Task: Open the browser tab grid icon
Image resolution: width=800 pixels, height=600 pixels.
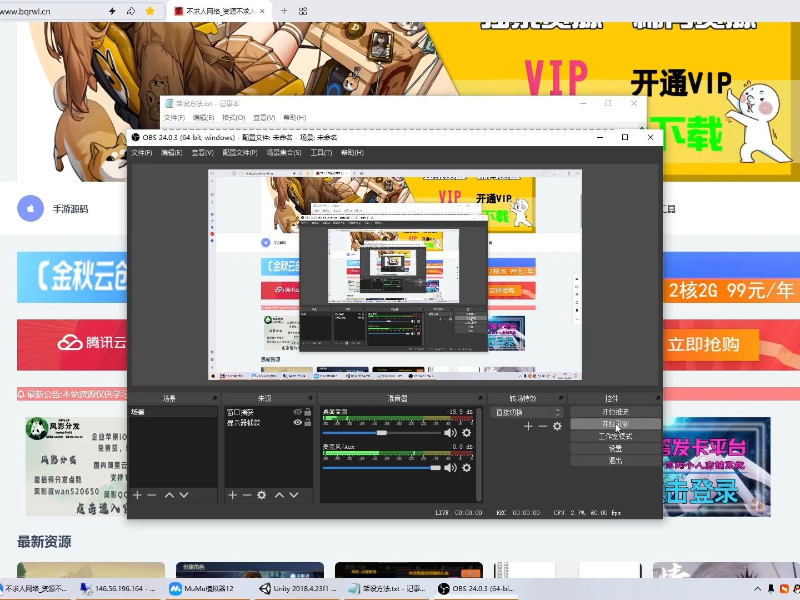Action: (x=303, y=11)
